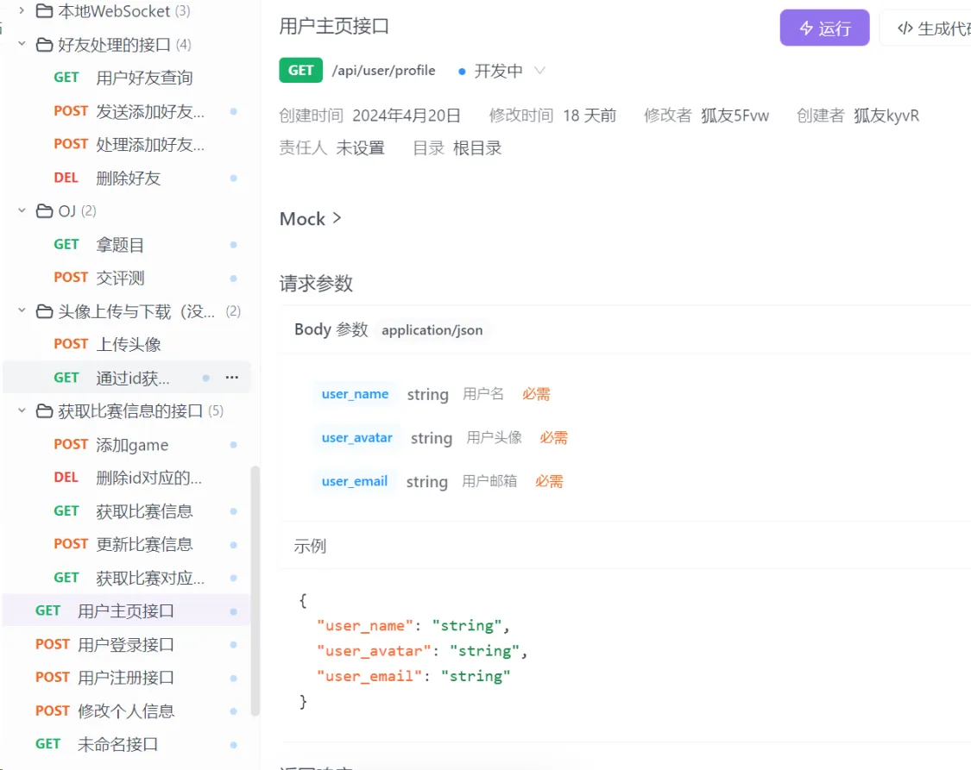Open the 修改个人信息 POST API
This screenshot has height=770, width=971.
(x=127, y=711)
